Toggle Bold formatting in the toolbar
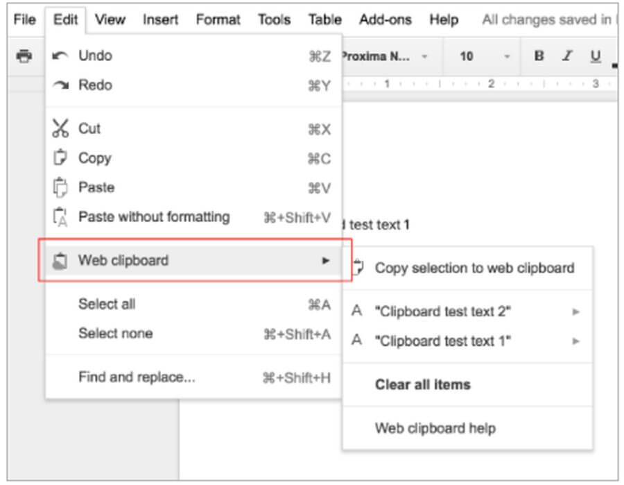 pos(539,56)
